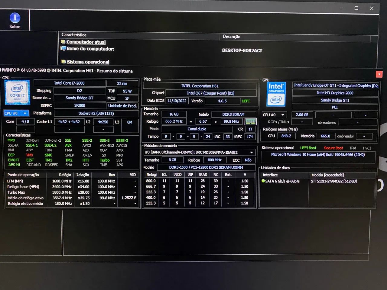Click the Unidade de Prod. field
387x290 pixels.
pyautogui.click(x=122, y=106)
